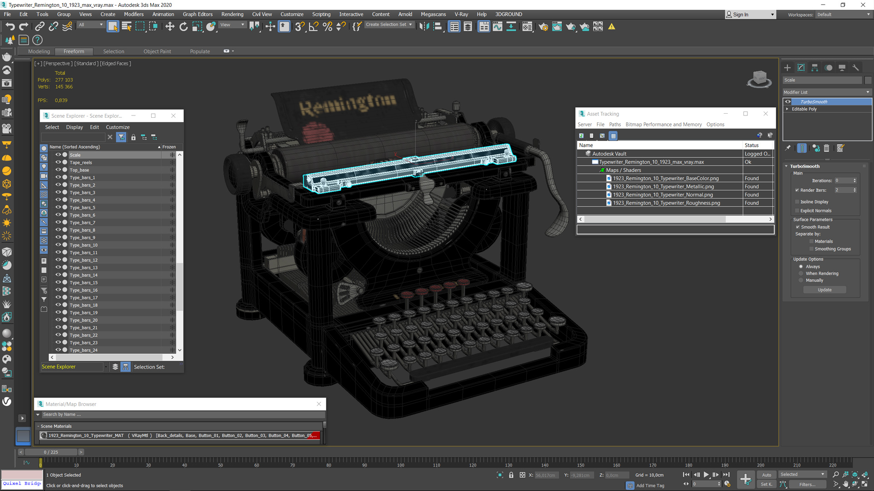The image size is (874, 491).
Task: Click the Undo arrow icon
Action: (10, 27)
